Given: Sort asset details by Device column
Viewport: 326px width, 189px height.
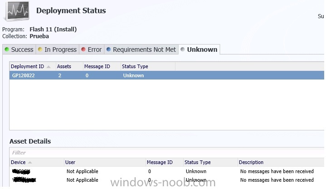Looking at the screenshot, I should point(19,162).
